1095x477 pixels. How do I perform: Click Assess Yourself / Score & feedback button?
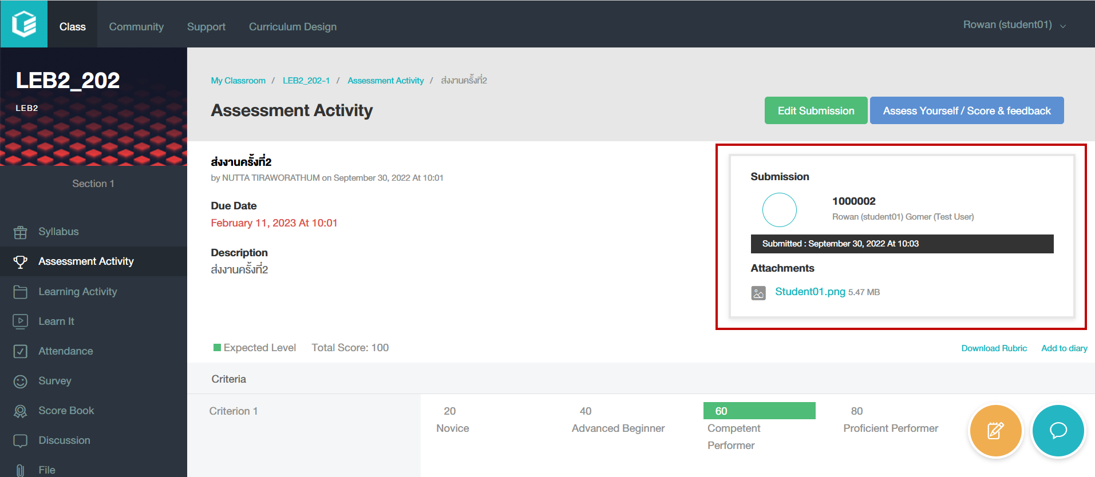(967, 110)
